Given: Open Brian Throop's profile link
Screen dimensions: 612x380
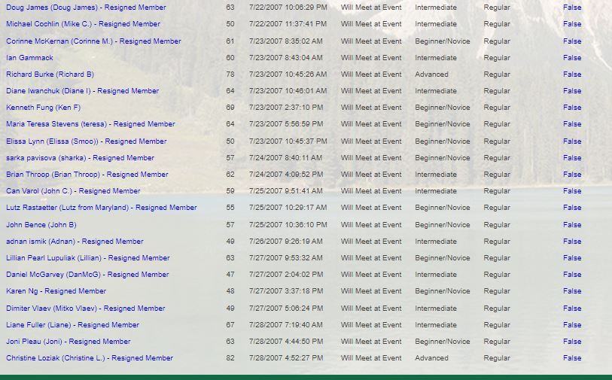Looking at the screenshot, I should tap(87, 175).
